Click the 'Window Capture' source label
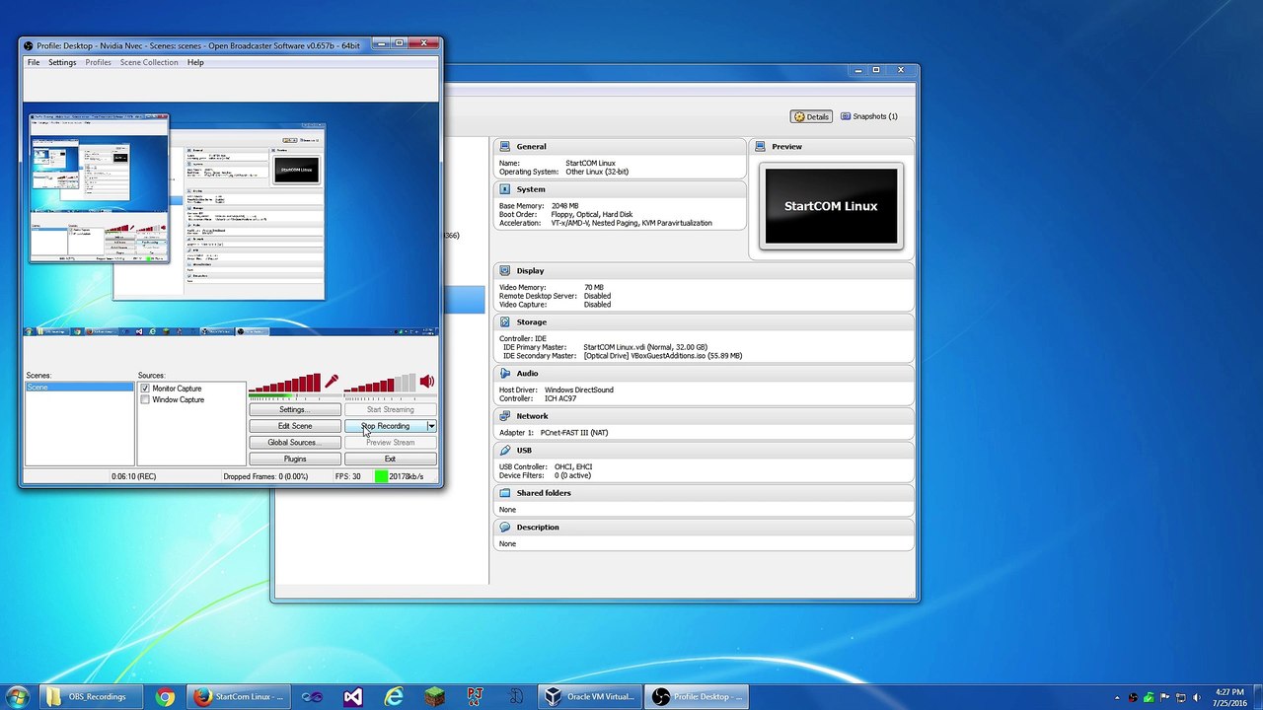This screenshot has width=1263, height=710. pyautogui.click(x=179, y=399)
